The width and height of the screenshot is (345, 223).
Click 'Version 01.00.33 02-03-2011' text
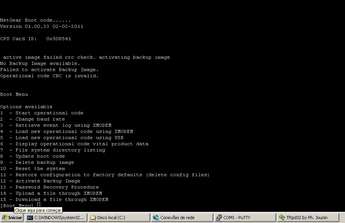click(42, 26)
